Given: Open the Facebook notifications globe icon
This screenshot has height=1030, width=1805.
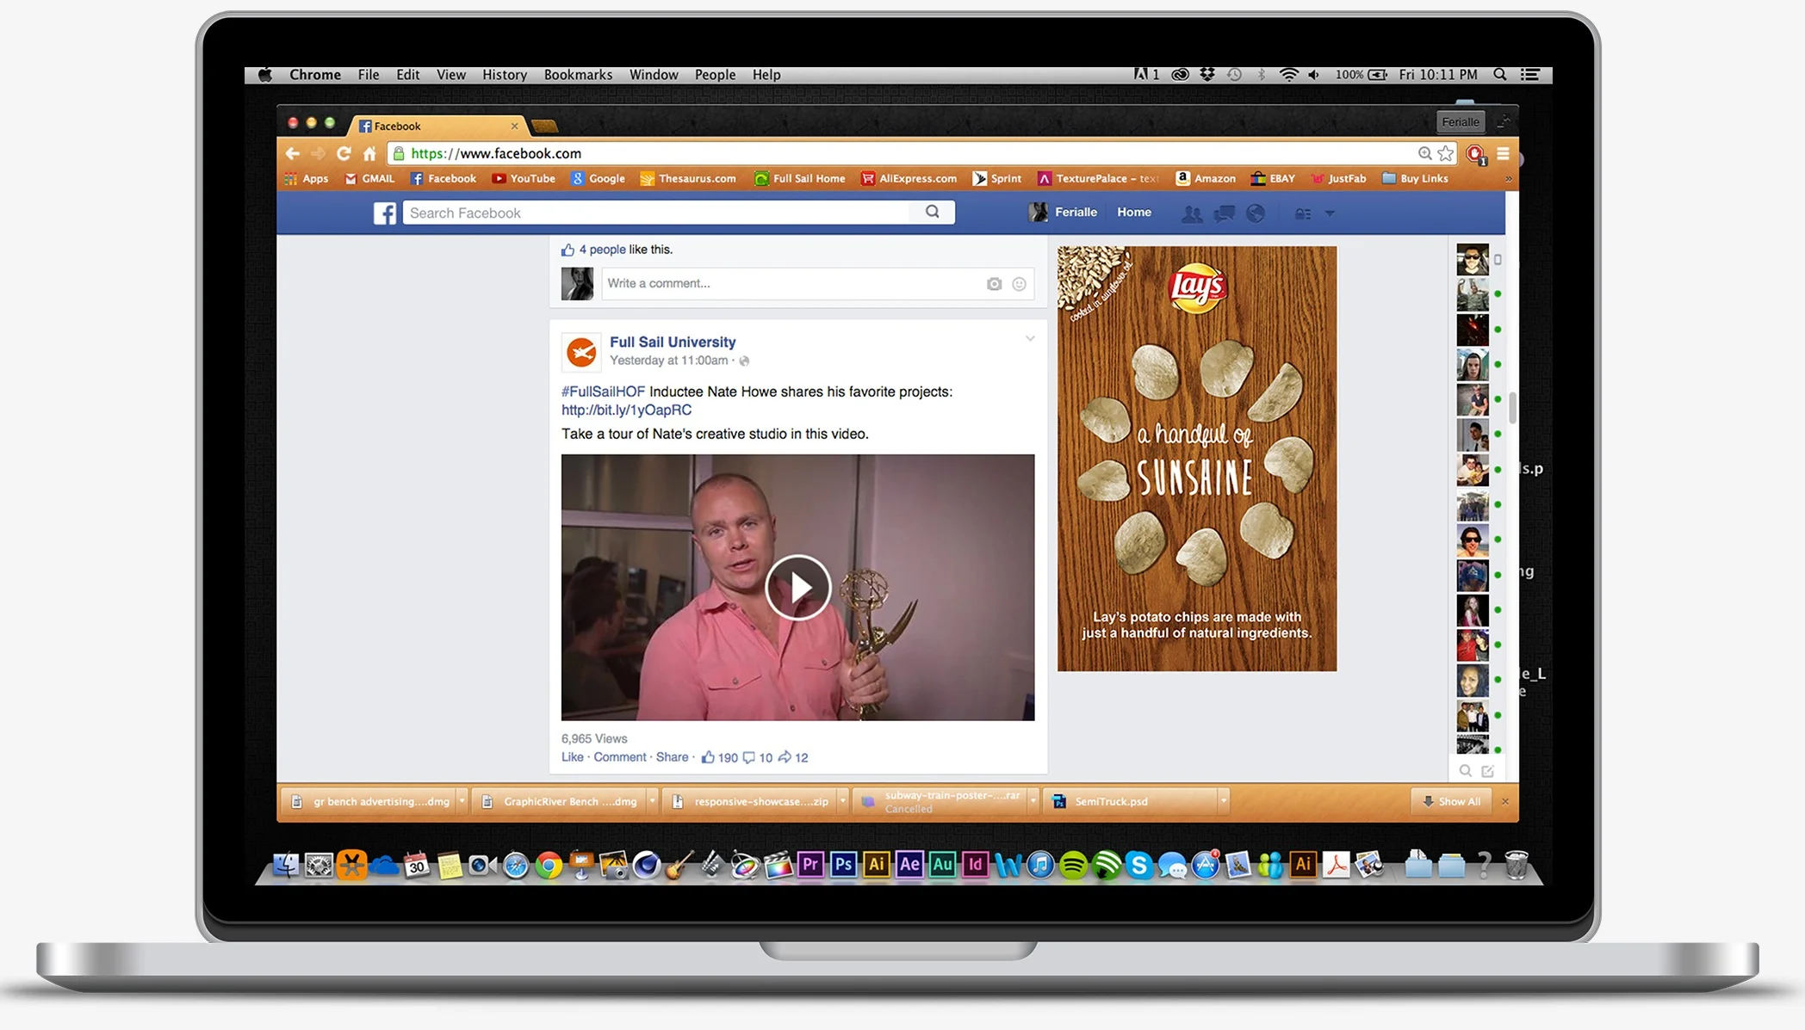Looking at the screenshot, I should [x=1256, y=213].
